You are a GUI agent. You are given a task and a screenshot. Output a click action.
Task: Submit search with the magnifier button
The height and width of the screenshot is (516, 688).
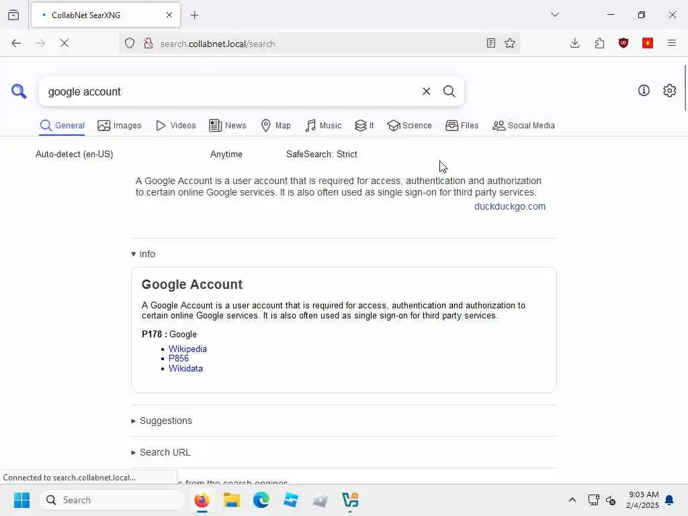[449, 91]
